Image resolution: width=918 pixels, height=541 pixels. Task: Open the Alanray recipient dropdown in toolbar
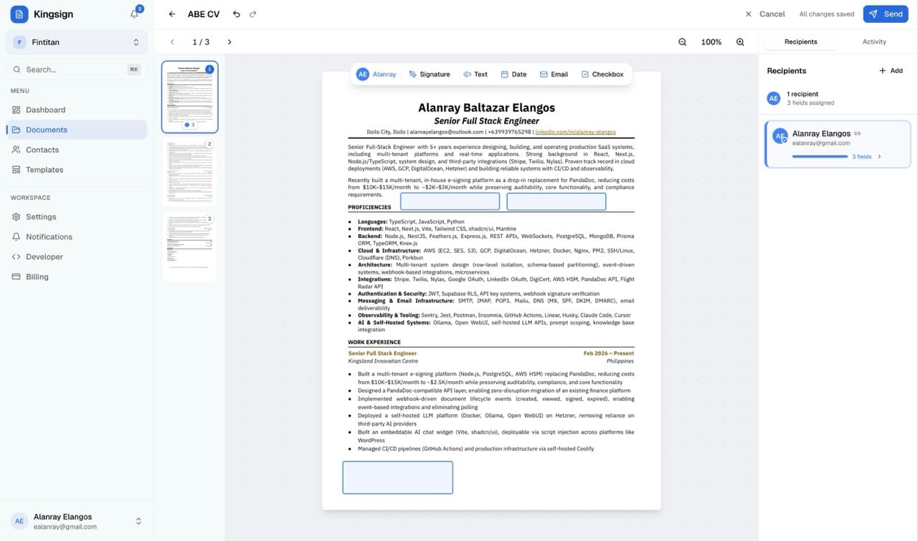click(376, 74)
